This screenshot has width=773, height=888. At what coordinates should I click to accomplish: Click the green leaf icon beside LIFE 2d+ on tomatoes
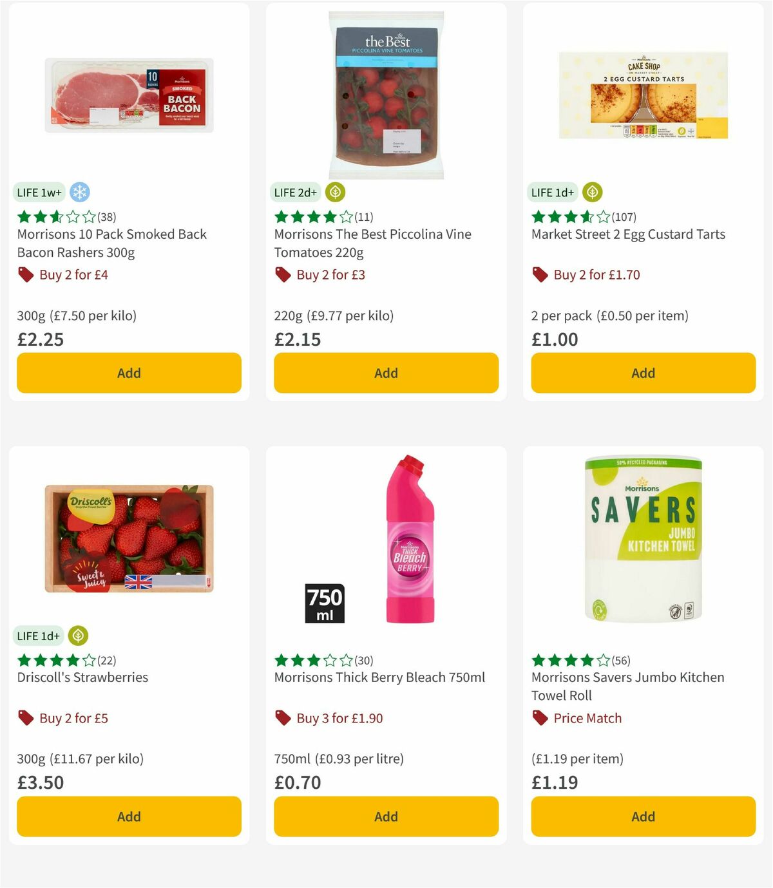click(x=334, y=192)
